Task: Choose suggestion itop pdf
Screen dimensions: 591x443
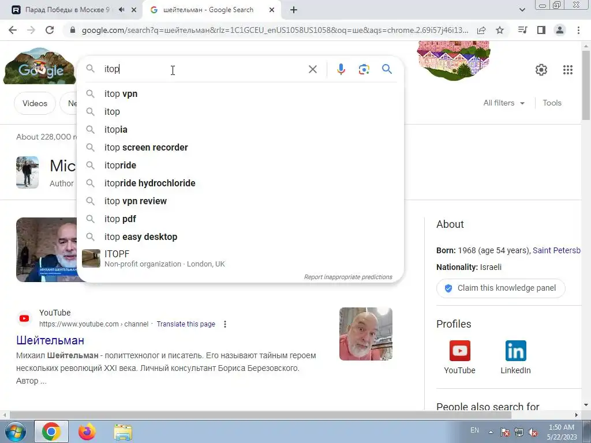Action: (240, 219)
